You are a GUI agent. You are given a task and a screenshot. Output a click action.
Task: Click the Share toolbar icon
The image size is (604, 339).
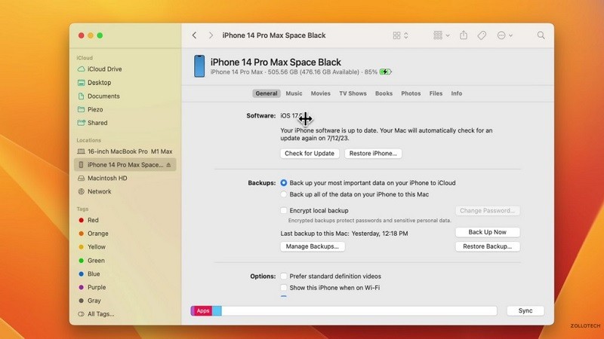point(464,35)
